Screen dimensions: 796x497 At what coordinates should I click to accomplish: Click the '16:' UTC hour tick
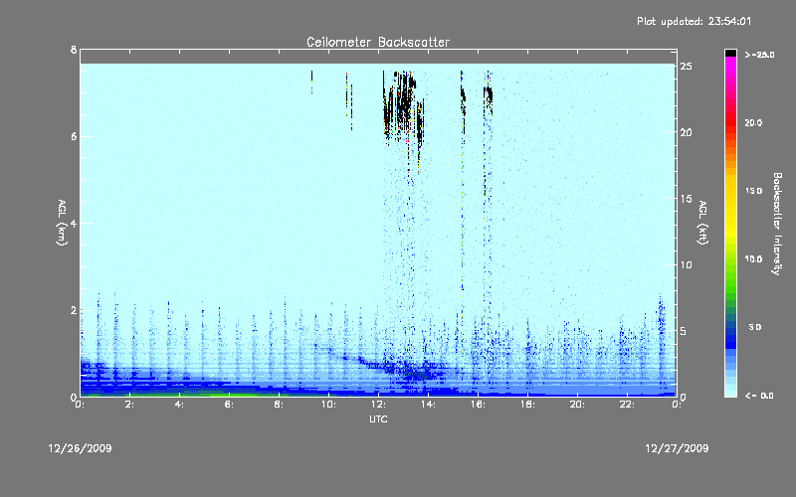pyautogui.click(x=478, y=405)
